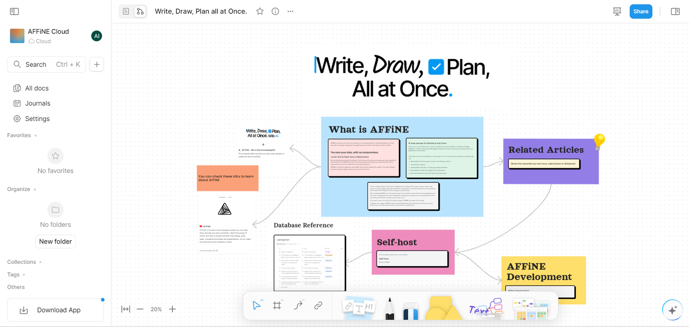The width and height of the screenshot is (689, 327).
Task: Fit canvas to screen
Action: 126,309
